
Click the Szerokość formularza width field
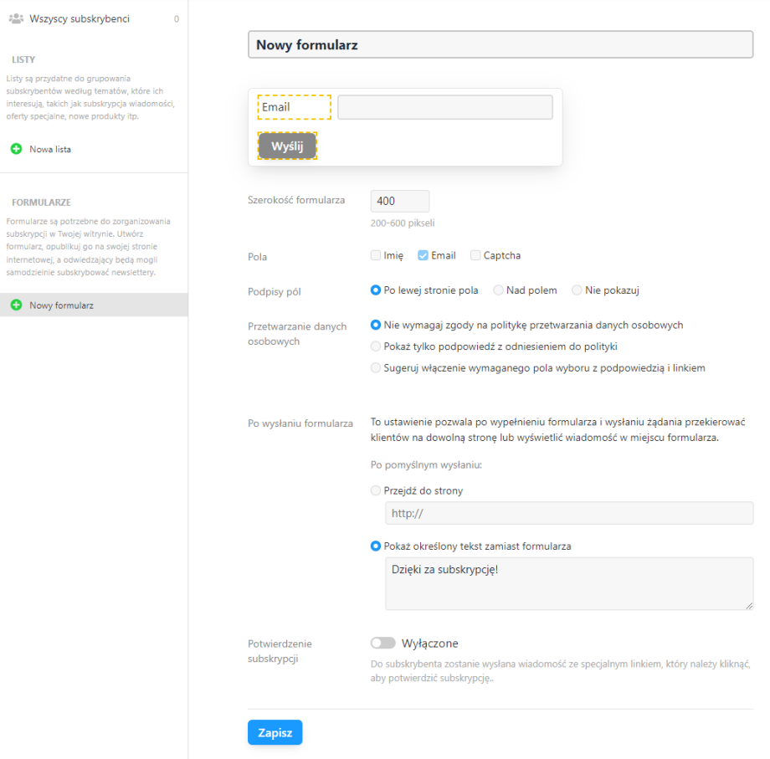click(x=399, y=201)
